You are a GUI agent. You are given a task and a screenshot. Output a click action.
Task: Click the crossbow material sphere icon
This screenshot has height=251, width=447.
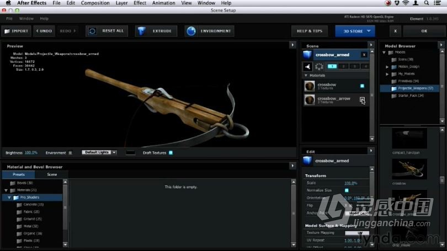[310, 86]
